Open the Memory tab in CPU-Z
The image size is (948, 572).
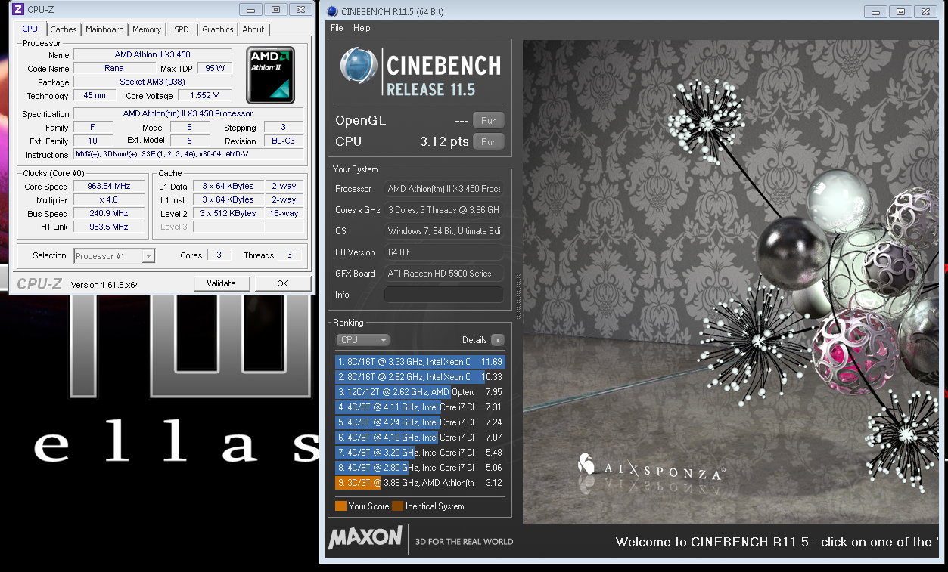pos(147,29)
